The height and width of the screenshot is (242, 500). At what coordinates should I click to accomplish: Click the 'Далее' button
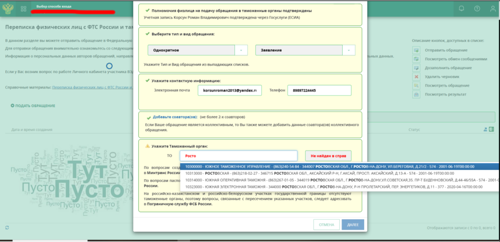coord(353,224)
